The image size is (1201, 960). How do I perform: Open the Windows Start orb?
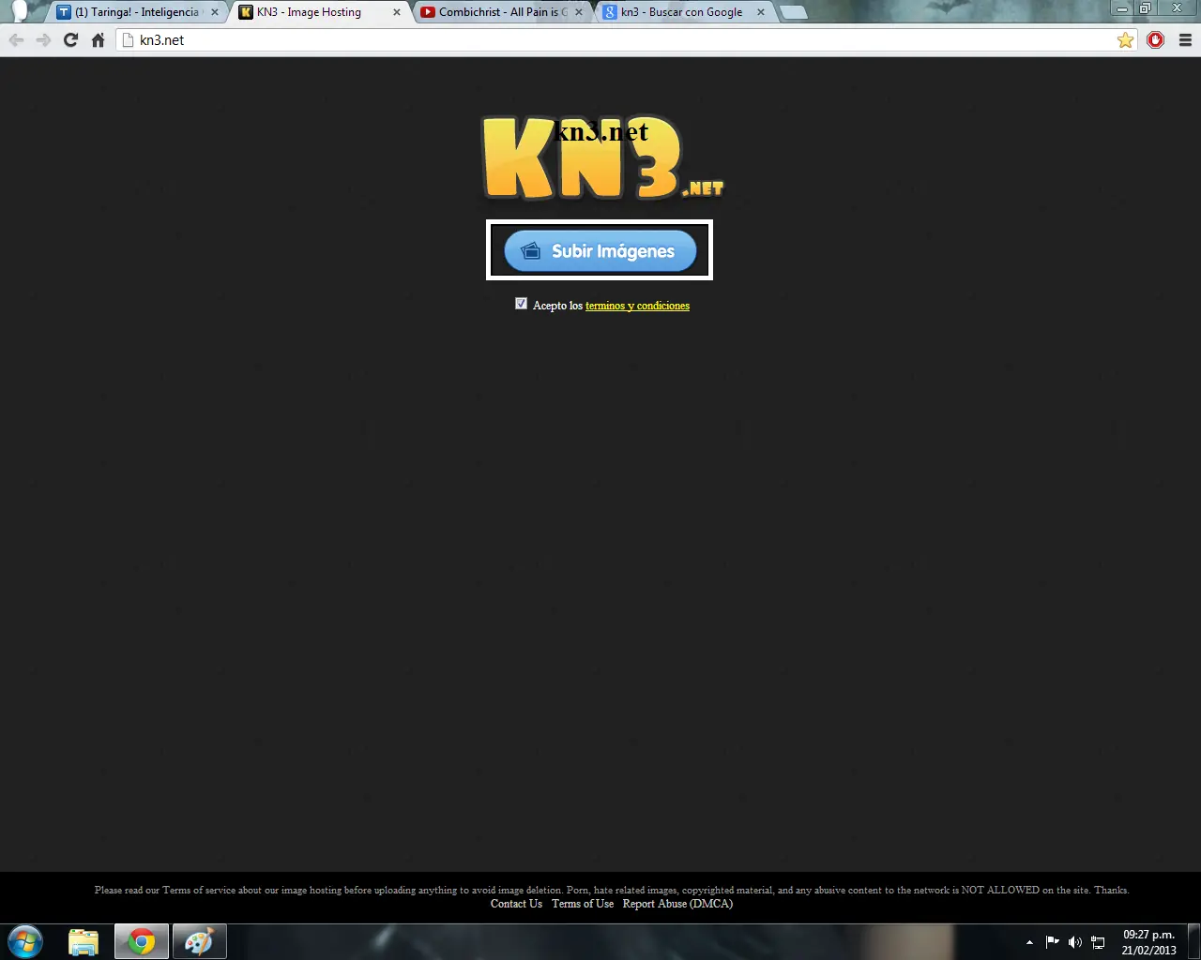[25, 941]
